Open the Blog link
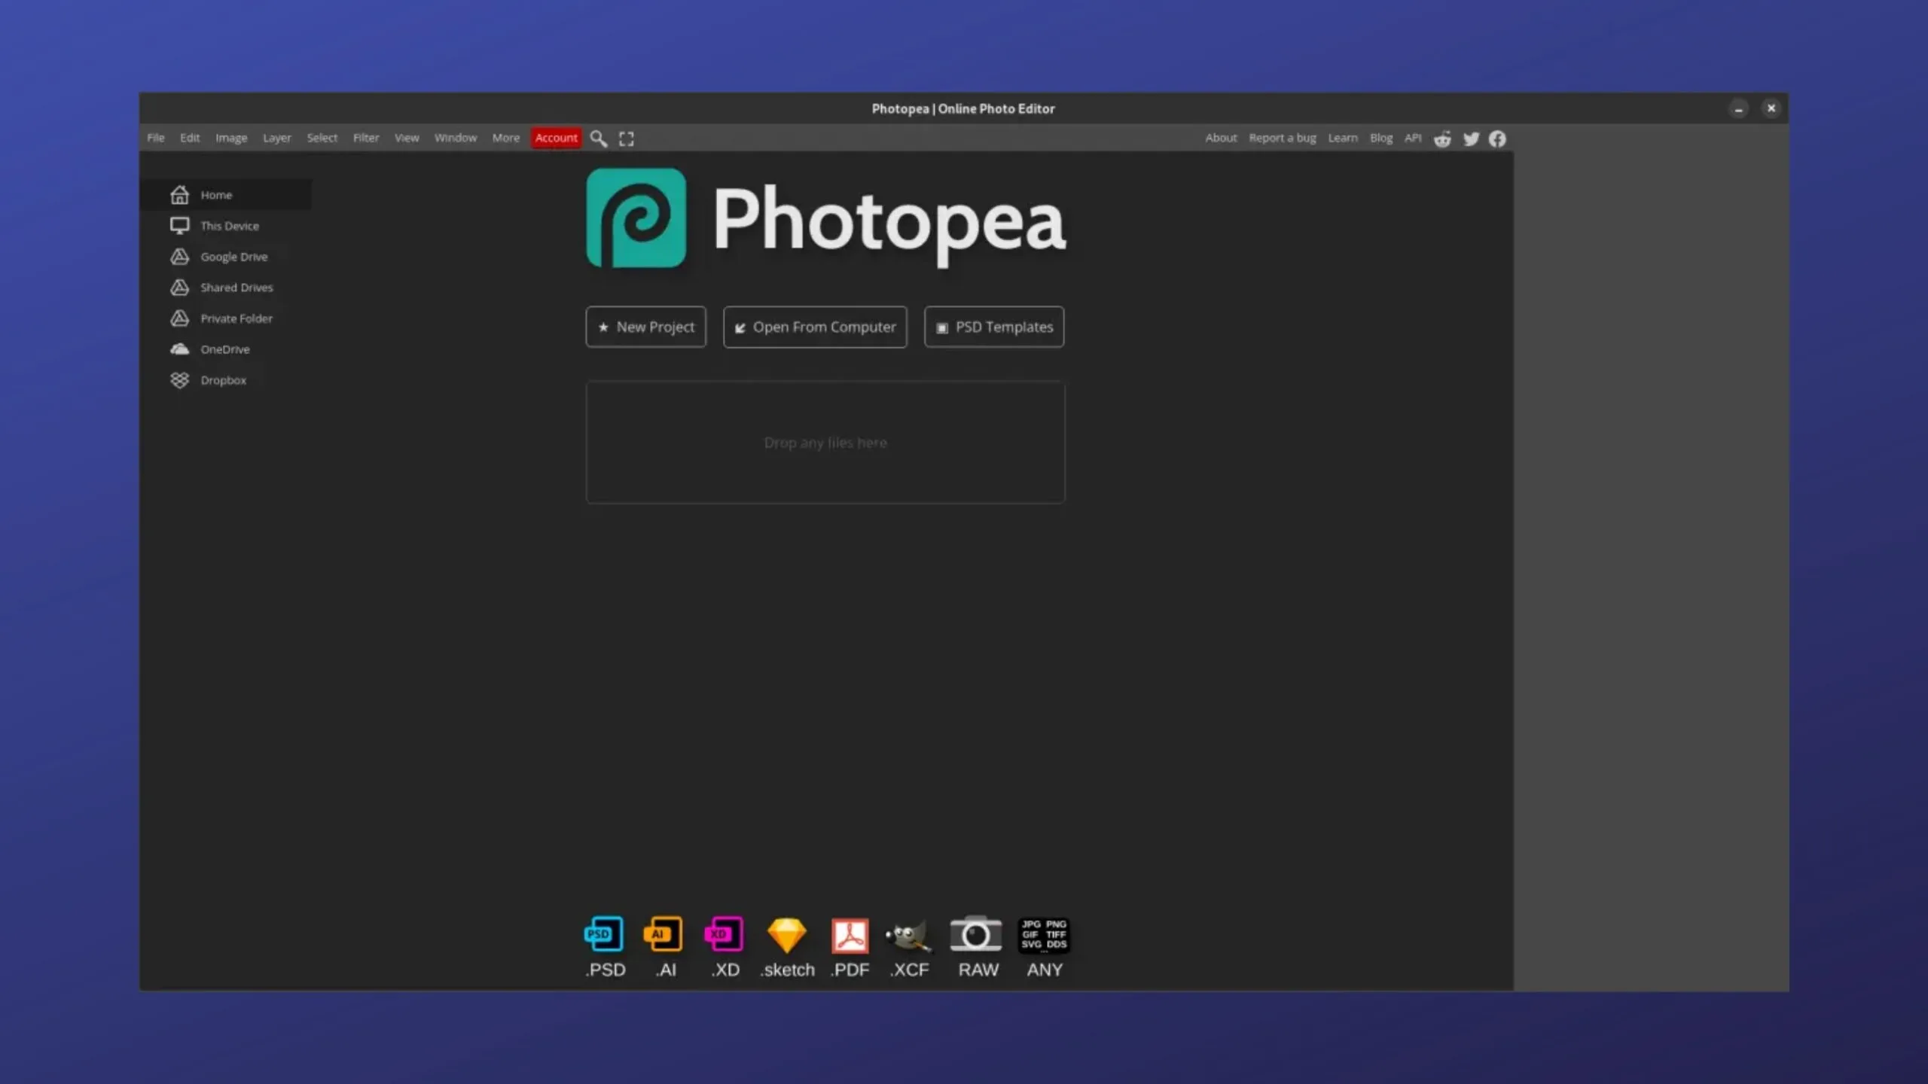Viewport: 1928px width, 1084px height. 1381,138
